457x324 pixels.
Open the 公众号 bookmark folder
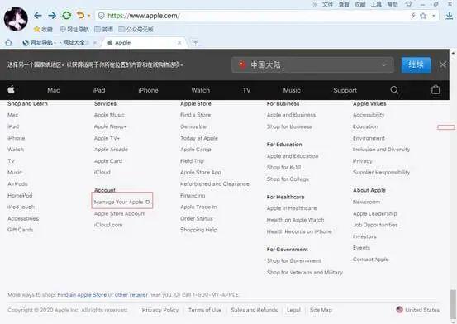(x=136, y=29)
